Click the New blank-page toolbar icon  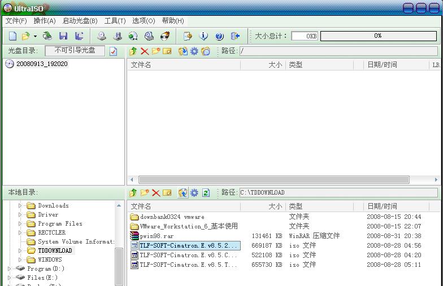12,36
